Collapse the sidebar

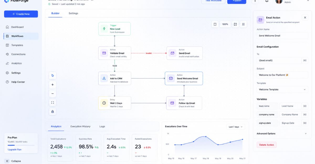(x=13, y=161)
